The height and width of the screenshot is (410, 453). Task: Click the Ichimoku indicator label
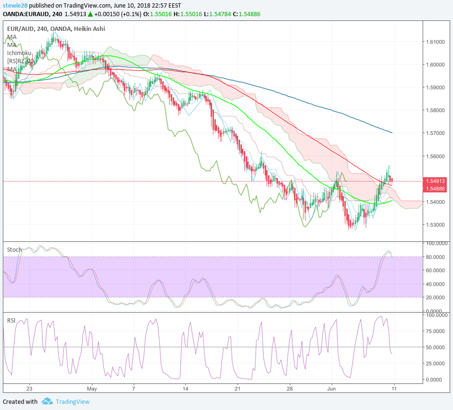tap(19, 53)
